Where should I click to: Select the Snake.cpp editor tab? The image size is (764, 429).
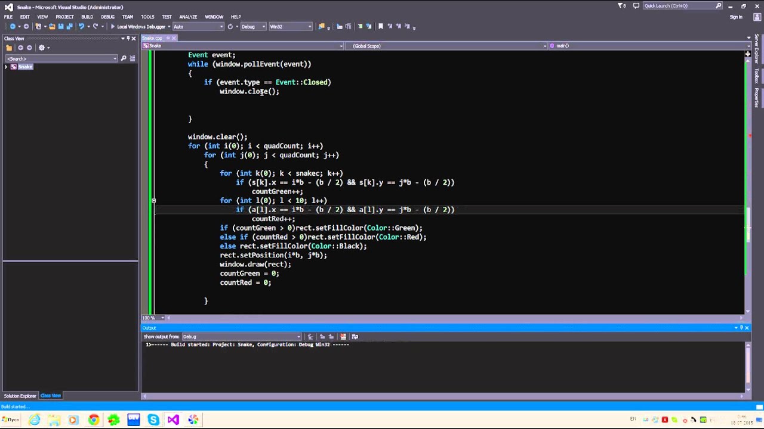[152, 38]
